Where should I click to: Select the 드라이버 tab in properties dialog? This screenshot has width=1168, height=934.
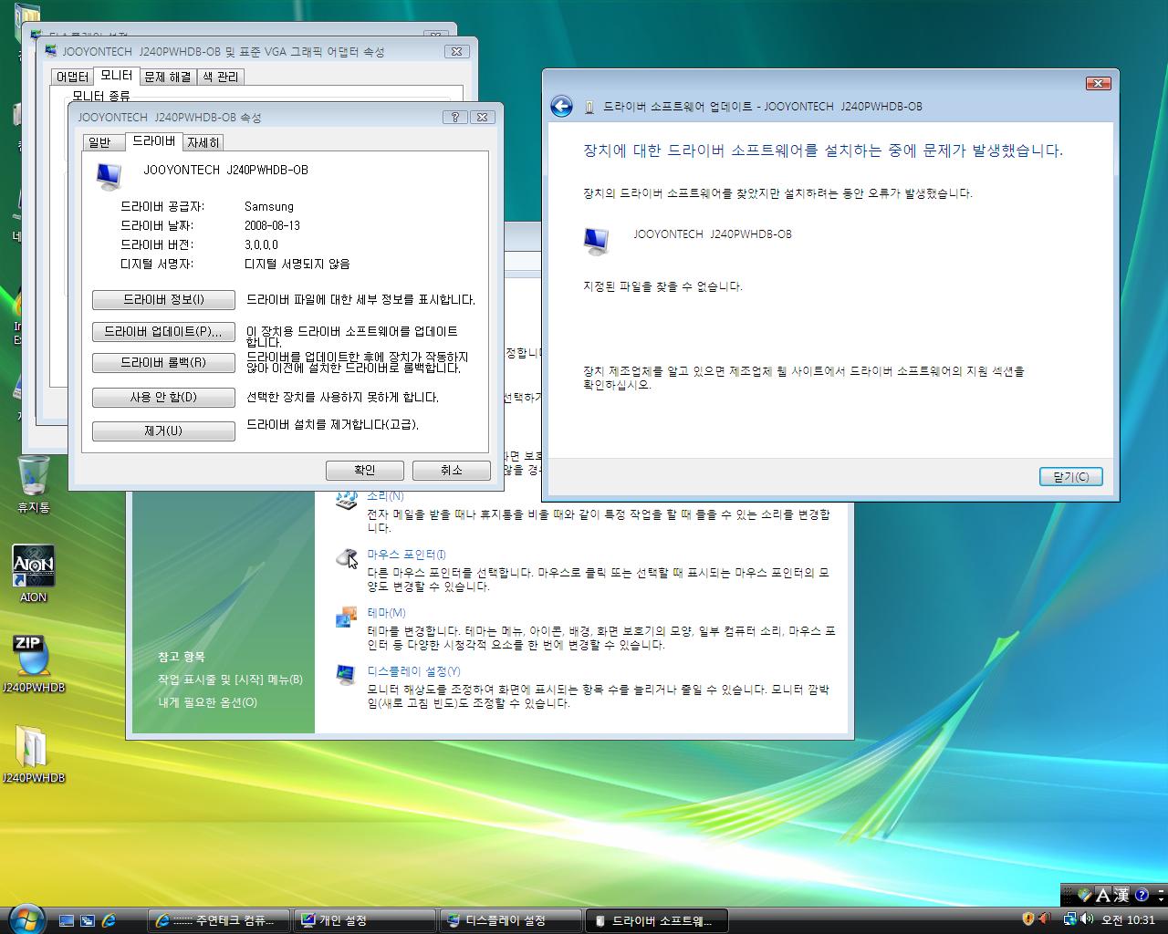click(x=153, y=140)
